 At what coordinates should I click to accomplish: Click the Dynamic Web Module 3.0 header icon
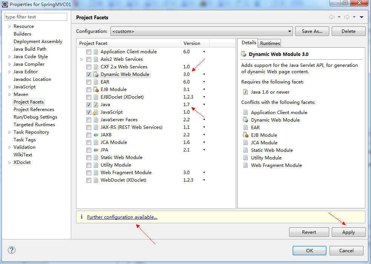coord(244,54)
